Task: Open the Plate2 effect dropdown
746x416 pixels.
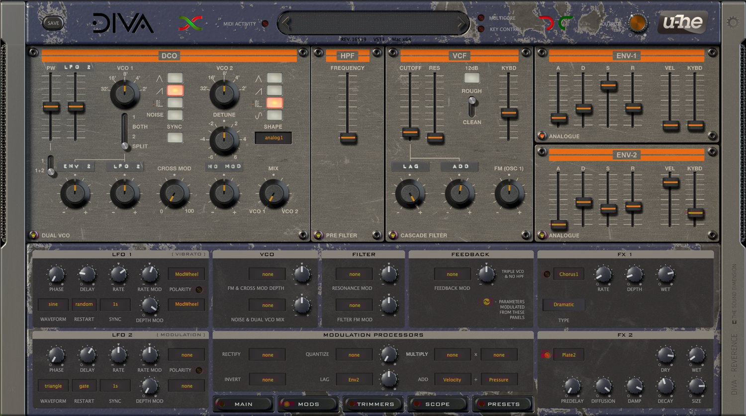Action: tap(568, 355)
